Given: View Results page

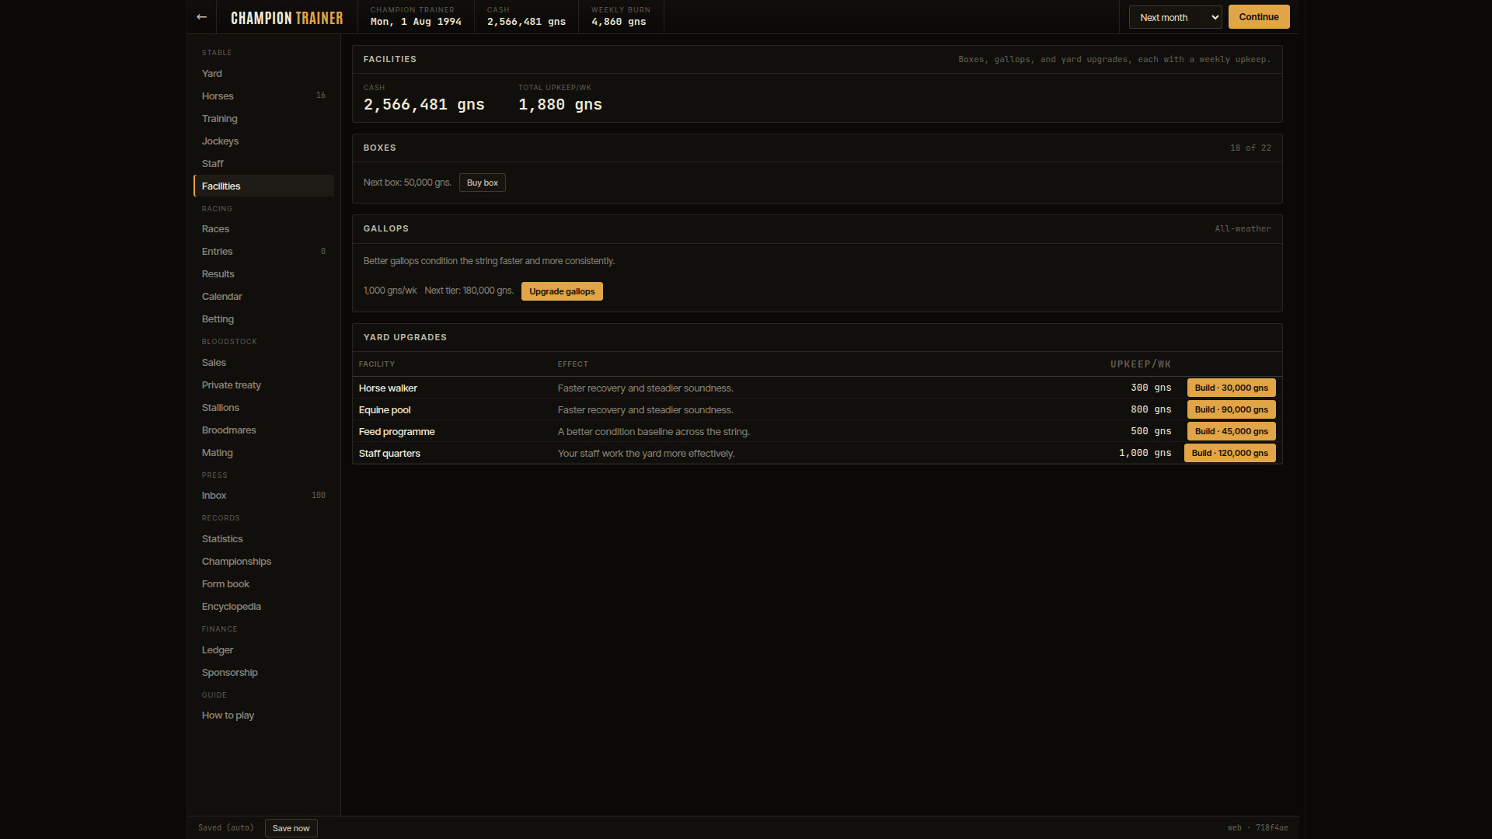Looking at the screenshot, I should pyautogui.click(x=264, y=274).
